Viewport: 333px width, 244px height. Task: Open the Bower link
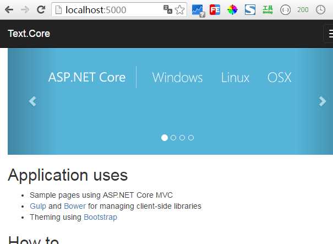pyautogui.click(x=75, y=206)
